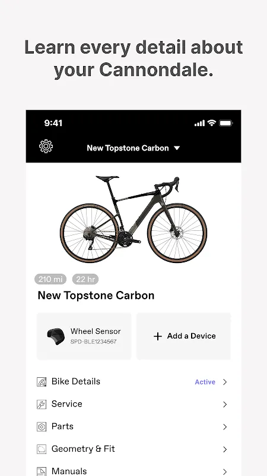This screenshot has width=267, height=476.
Task: Tap the Active status label
Action: point(205,382)
